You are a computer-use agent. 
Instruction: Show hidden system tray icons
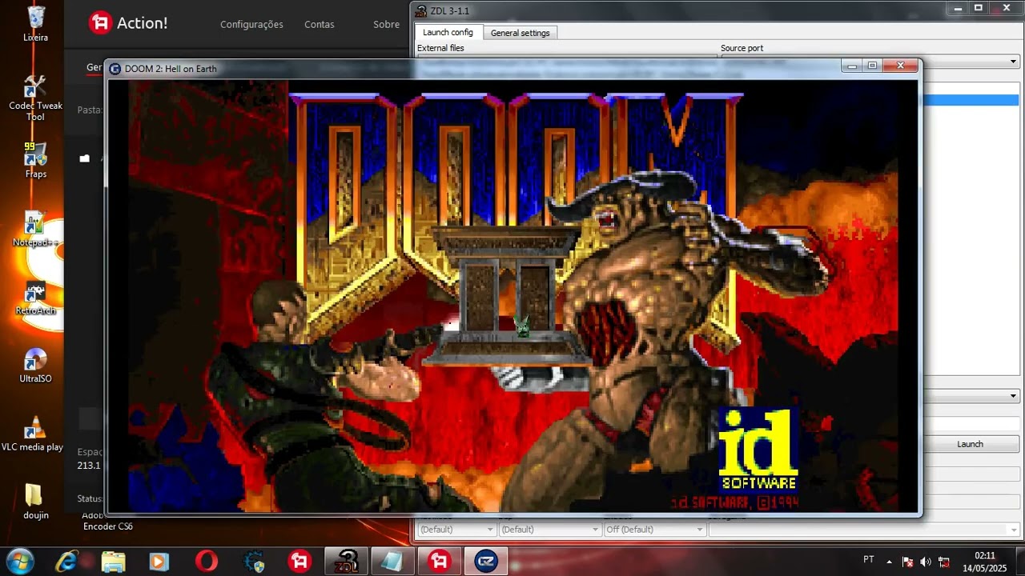click(x=889, y=562)
